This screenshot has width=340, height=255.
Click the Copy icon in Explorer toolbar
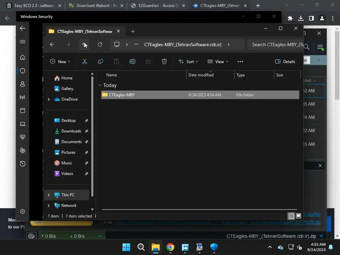click(100, 61)
